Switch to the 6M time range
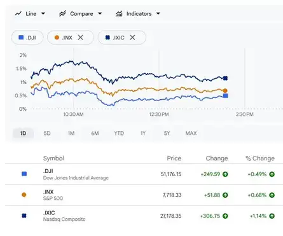283x236 pixels. pos(95,134)
